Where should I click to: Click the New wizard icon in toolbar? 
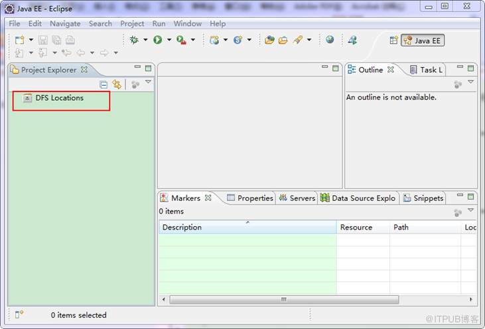20,40
